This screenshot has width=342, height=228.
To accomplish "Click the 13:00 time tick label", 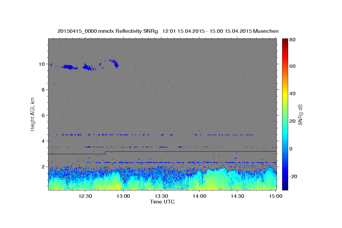I will pos(123,196).
